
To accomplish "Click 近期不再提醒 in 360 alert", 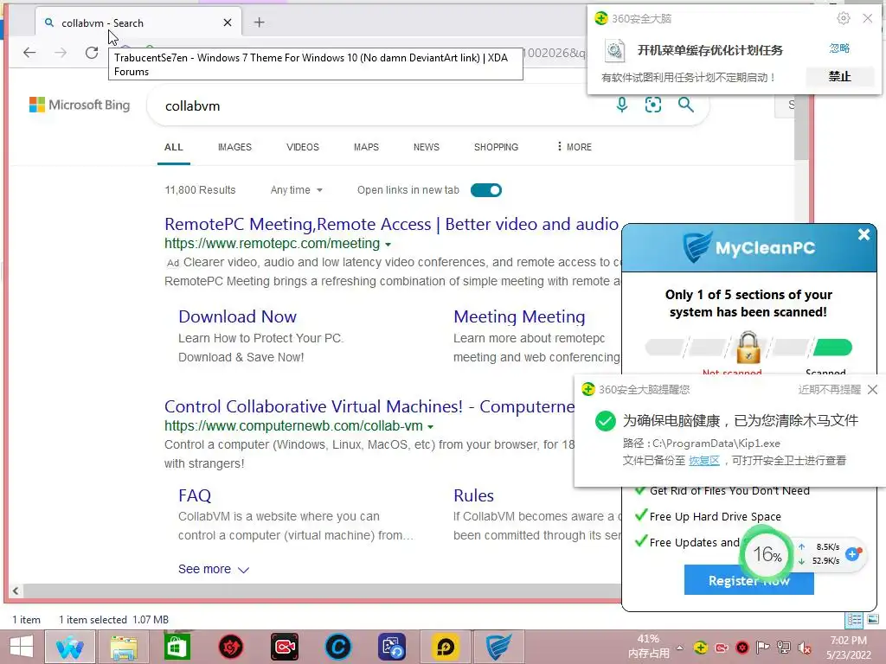I will tap(829, 390).
